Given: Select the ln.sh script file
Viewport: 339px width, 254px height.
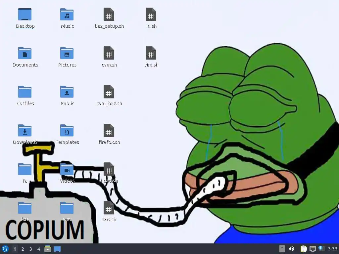Looking at the screenshot, I should 151,15.
